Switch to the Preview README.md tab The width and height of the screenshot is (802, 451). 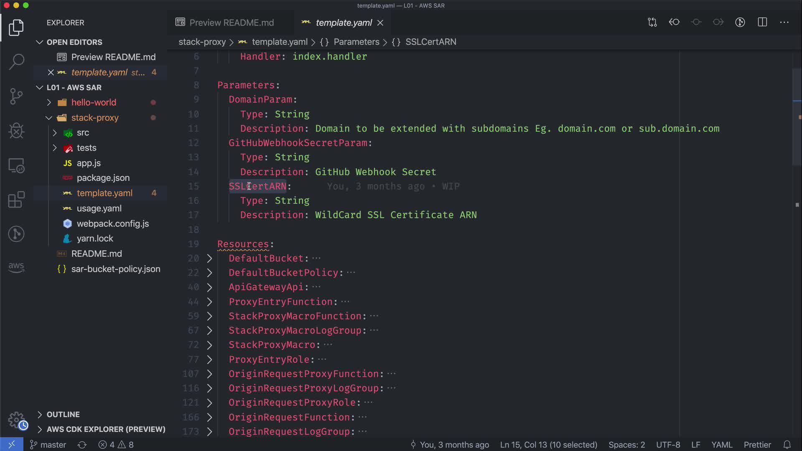point(231,23)
